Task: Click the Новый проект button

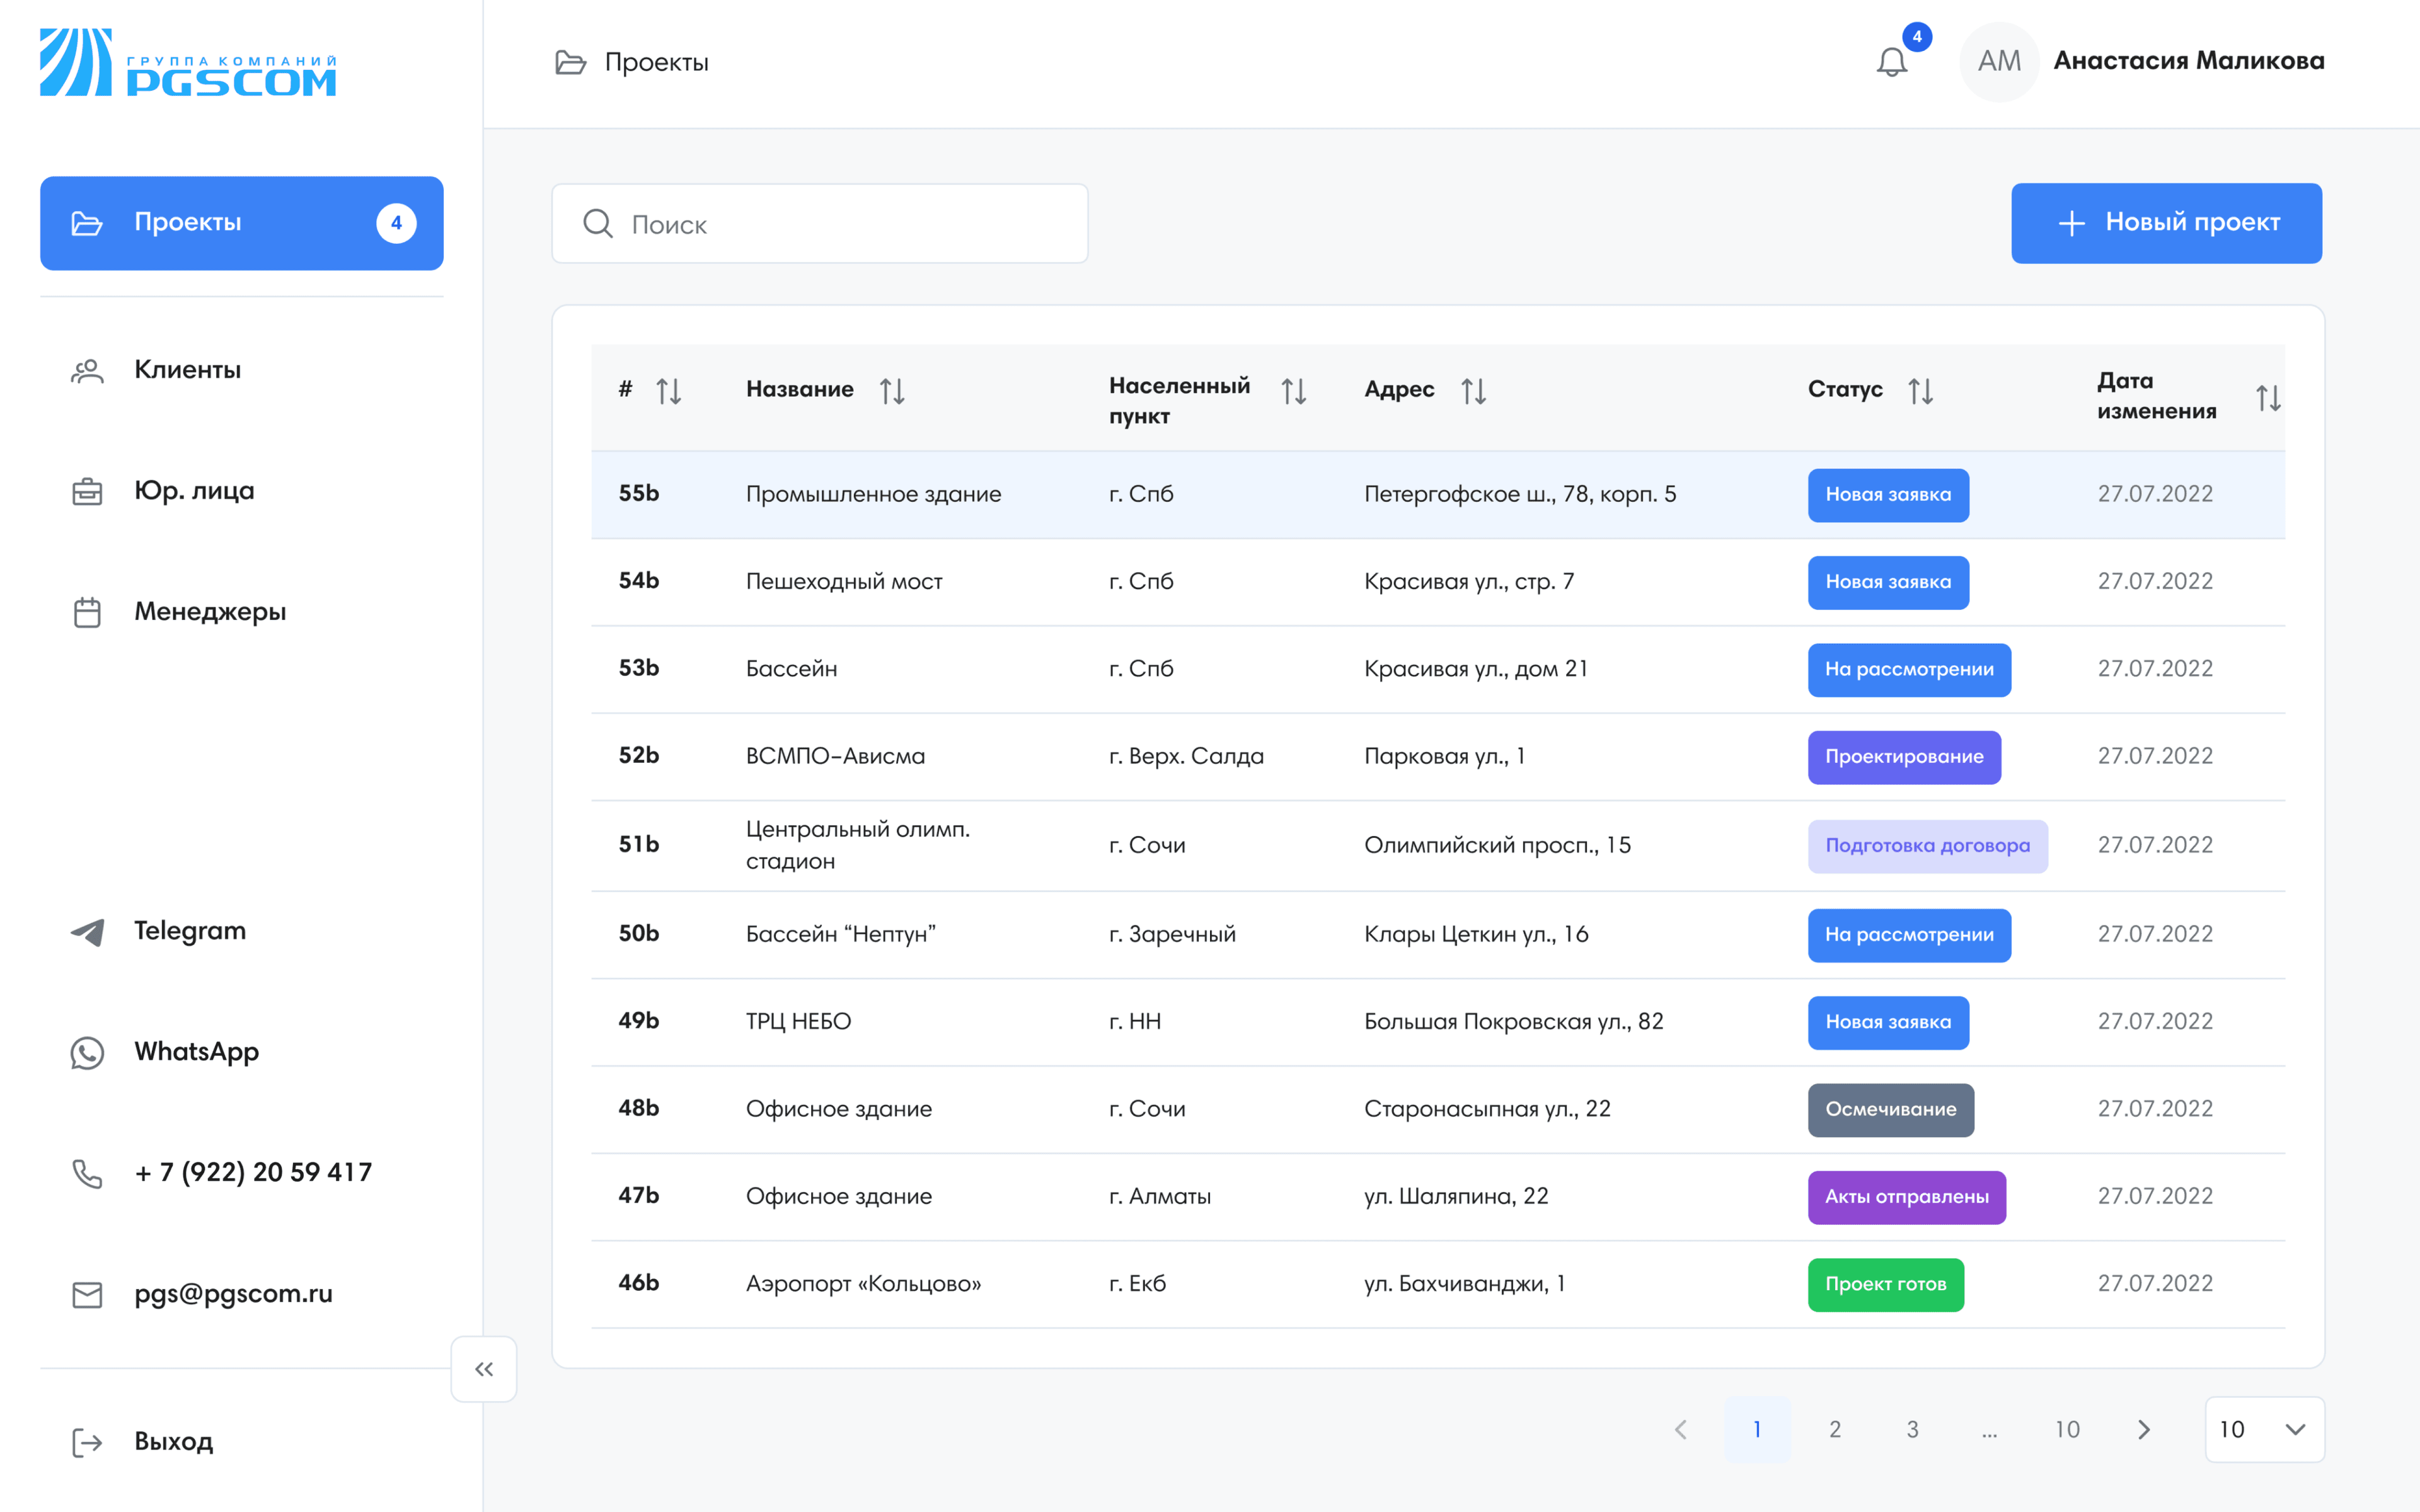Action: 2166,223
